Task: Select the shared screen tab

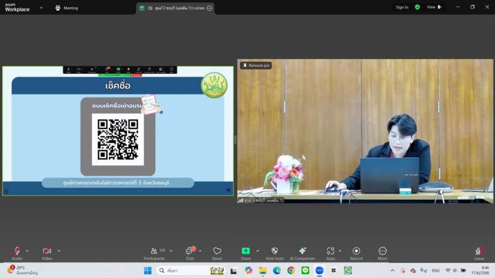Action: [176, 8]
